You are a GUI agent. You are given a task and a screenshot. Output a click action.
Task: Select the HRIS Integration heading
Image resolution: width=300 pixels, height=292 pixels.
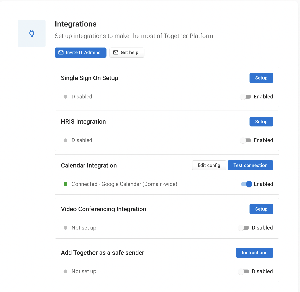click(83, 121)
